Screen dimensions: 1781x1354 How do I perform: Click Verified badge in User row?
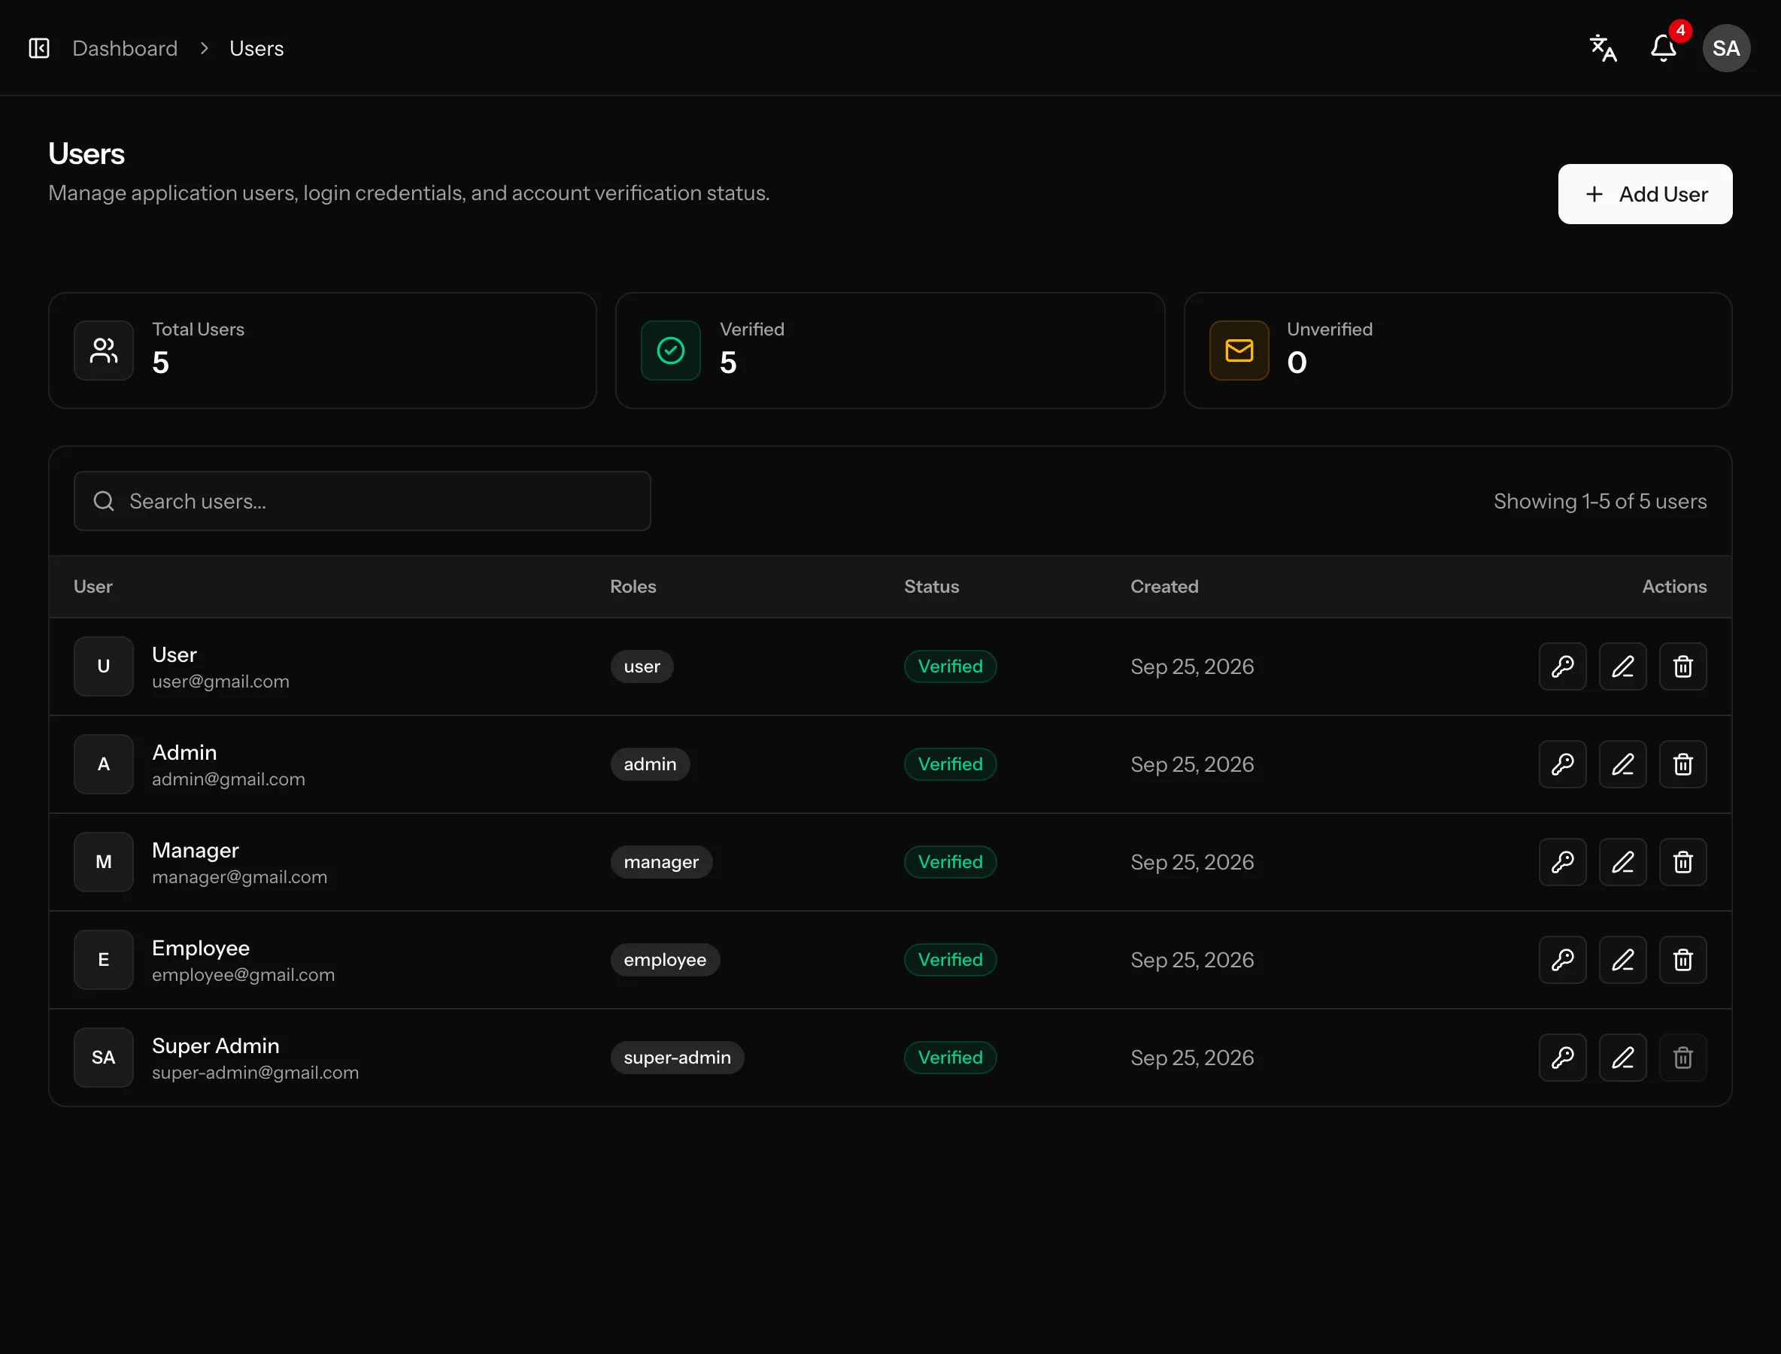[950, 666]
